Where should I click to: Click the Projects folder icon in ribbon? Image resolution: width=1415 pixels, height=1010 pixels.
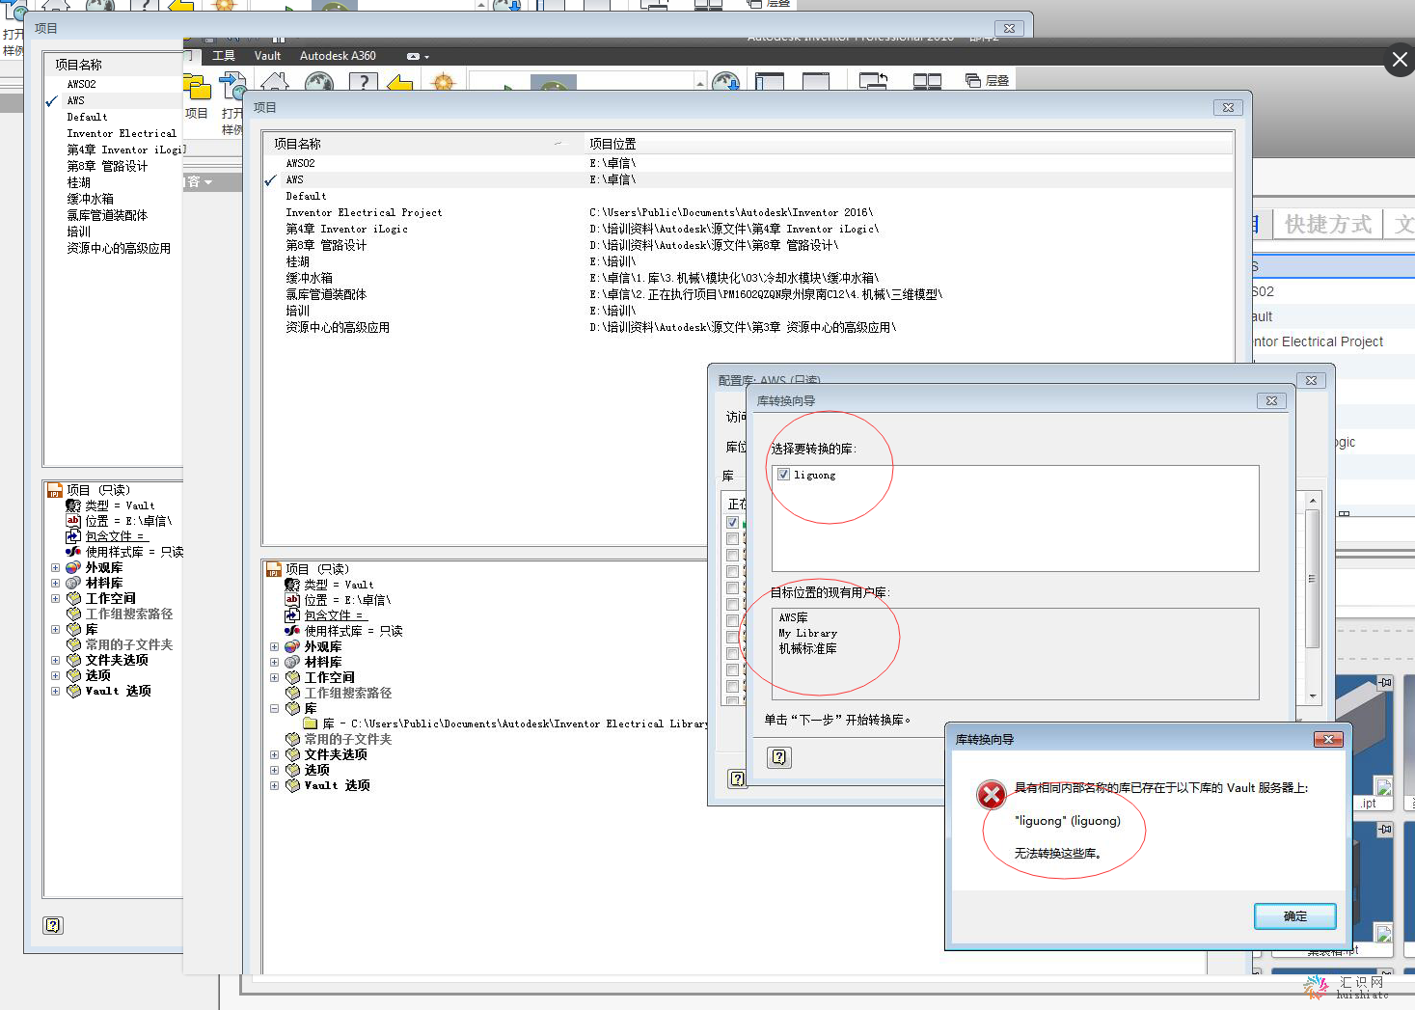[198, 88]
